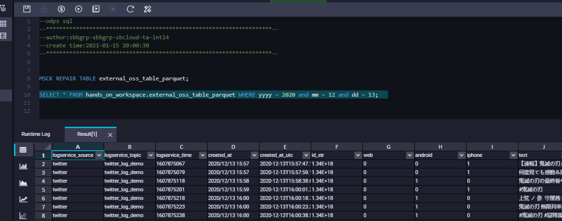The height and width of the screenshot is (221, 562).
Task: Open filter dropdown for android column
Action: coord(462,155)
